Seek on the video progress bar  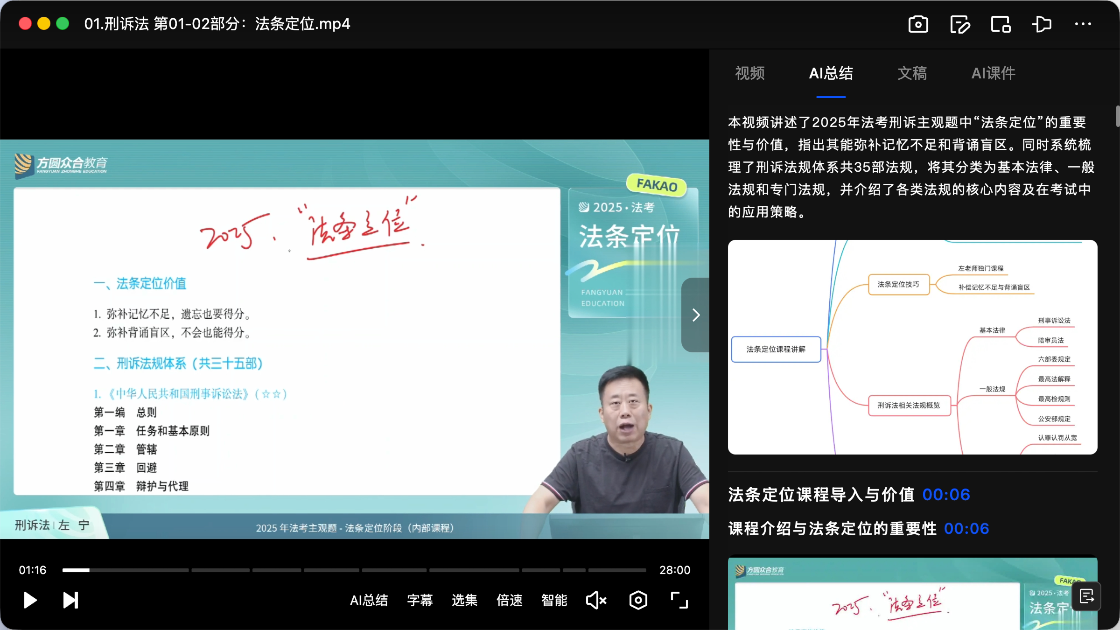[x=354, y=570]
